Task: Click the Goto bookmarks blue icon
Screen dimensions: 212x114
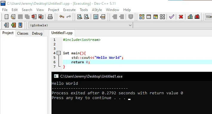Action: 20,25
